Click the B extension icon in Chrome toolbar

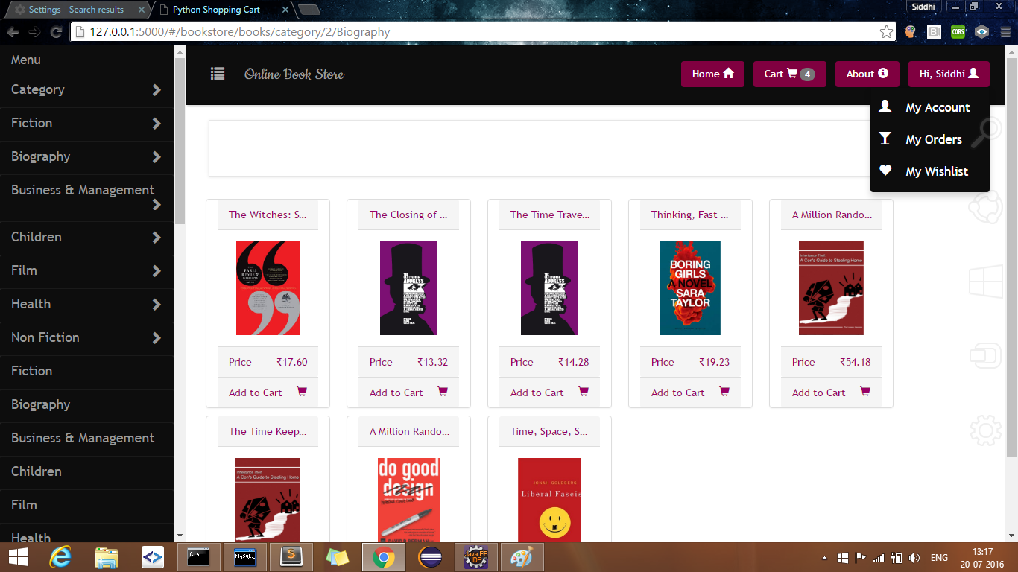point(934,32)
